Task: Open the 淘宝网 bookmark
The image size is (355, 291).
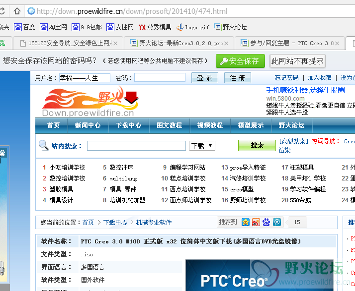Action: [x=53, y=27]
